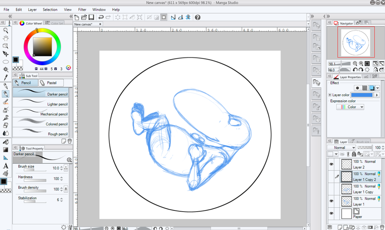Toggle visibility of Layer 2

[x=331, y=164]
